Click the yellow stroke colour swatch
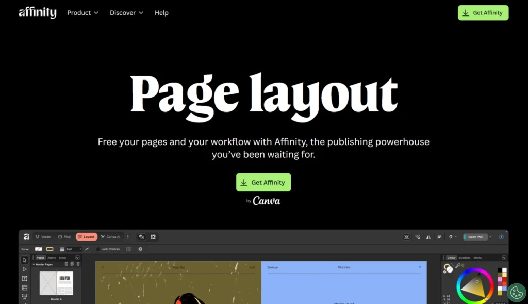 50,249
